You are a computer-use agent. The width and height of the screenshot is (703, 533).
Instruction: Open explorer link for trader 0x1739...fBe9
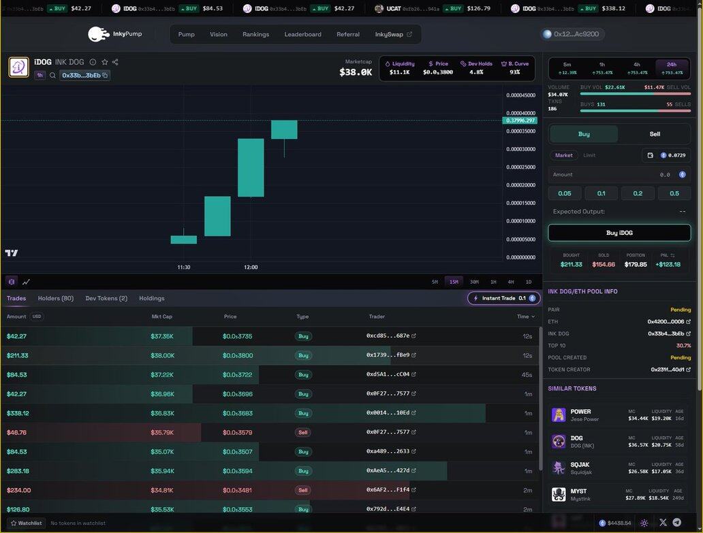[x=413, y=355]
